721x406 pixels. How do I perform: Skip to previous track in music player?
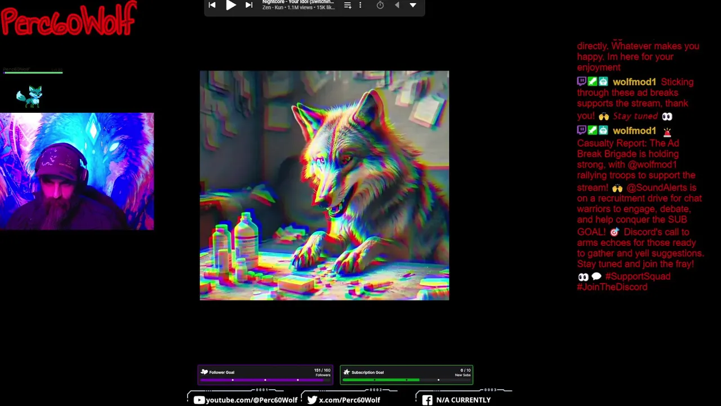coord(212,5)
